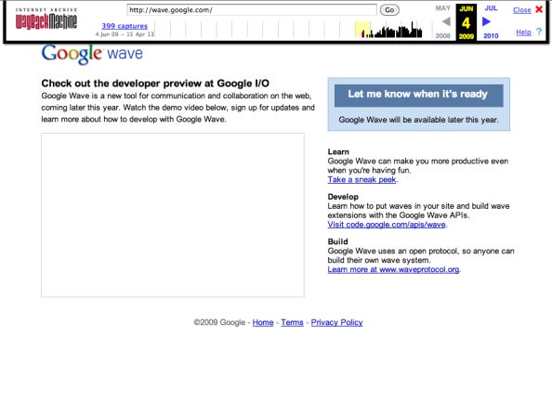552x415 pixels.
Task: Click the empty demo video frame
Action: point(173,215)
